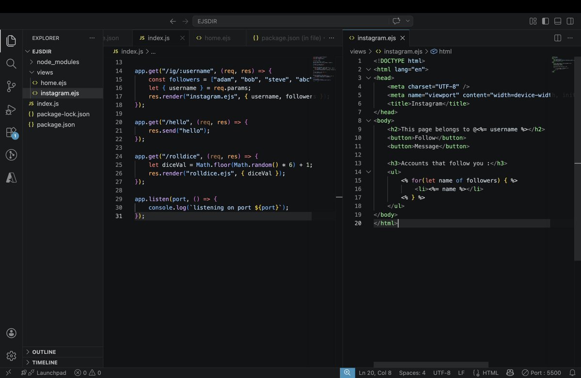This screenshot has height=378, width=581.
Task: Open the Accounts icon above settings
Action: click(11, 333)
